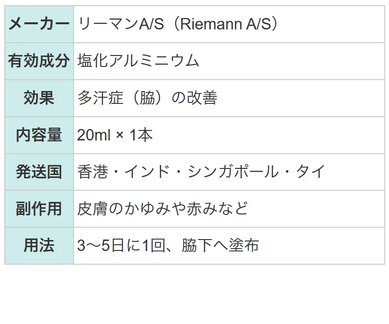Select the リーマンA/S (Riemann A/S) text
Screen dimensions: 389x324
click(177, 24)
